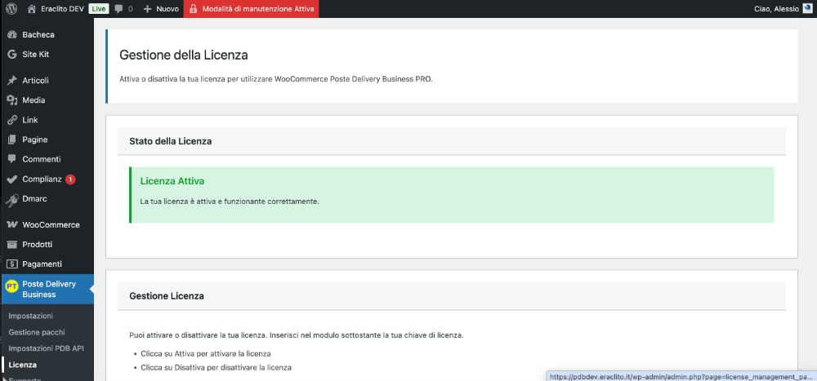
Task: Open Complianz menu with notification badge
Action: pos(41,179)
